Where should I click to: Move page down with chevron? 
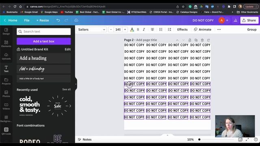pos(183,40)
